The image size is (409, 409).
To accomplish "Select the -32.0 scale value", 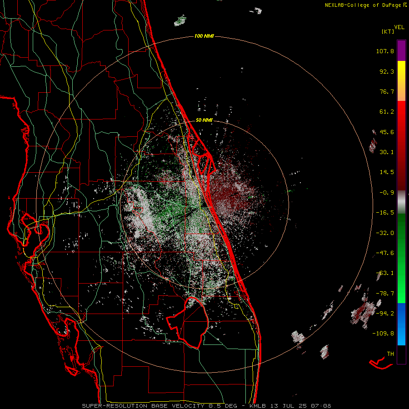I will tap(385, 233).
